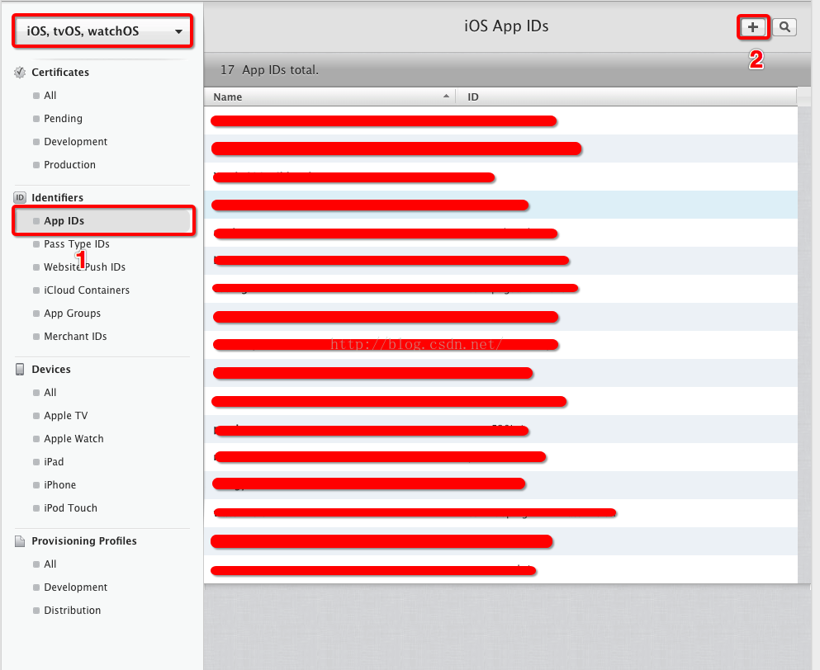
Task: Select the Certificates section icon
Action: 20,72
